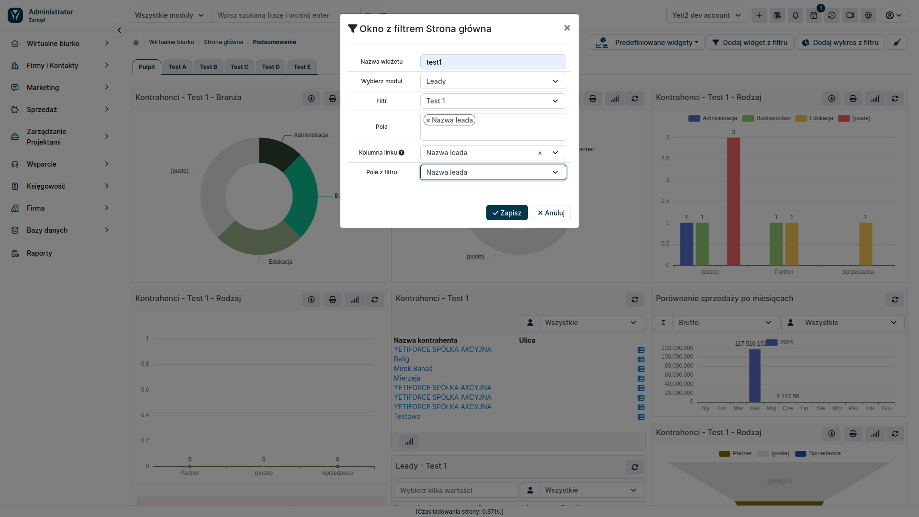Open the Wszystkie moduły search scope dropdown
Image resolution: width=919 pixels, height=517 pixels.
point(169,15)
